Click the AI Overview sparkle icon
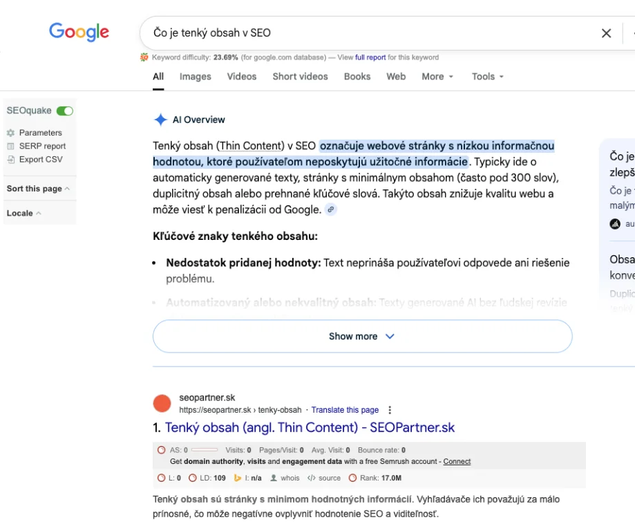The height and width of the screenshot is (531, 635). (x=160, y=120)
